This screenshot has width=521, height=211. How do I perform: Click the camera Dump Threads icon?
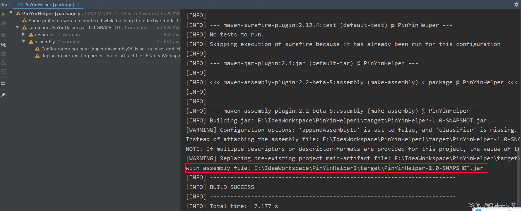pyautogui.click(x=3, y=54)
